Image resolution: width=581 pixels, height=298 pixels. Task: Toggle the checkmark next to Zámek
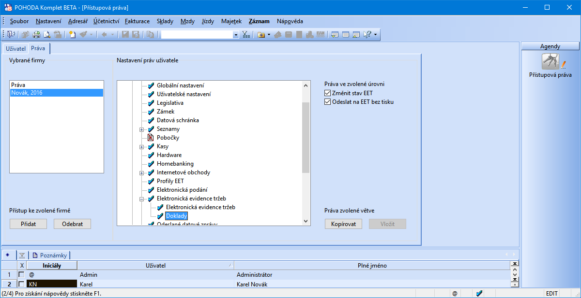tap(151, 112)
